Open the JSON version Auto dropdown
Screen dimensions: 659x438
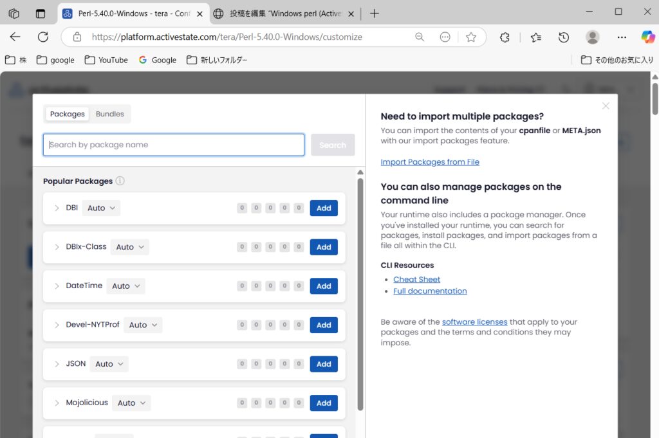109,364
